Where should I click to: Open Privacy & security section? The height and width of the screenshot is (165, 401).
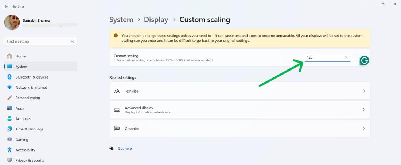(x=30, y=161)
